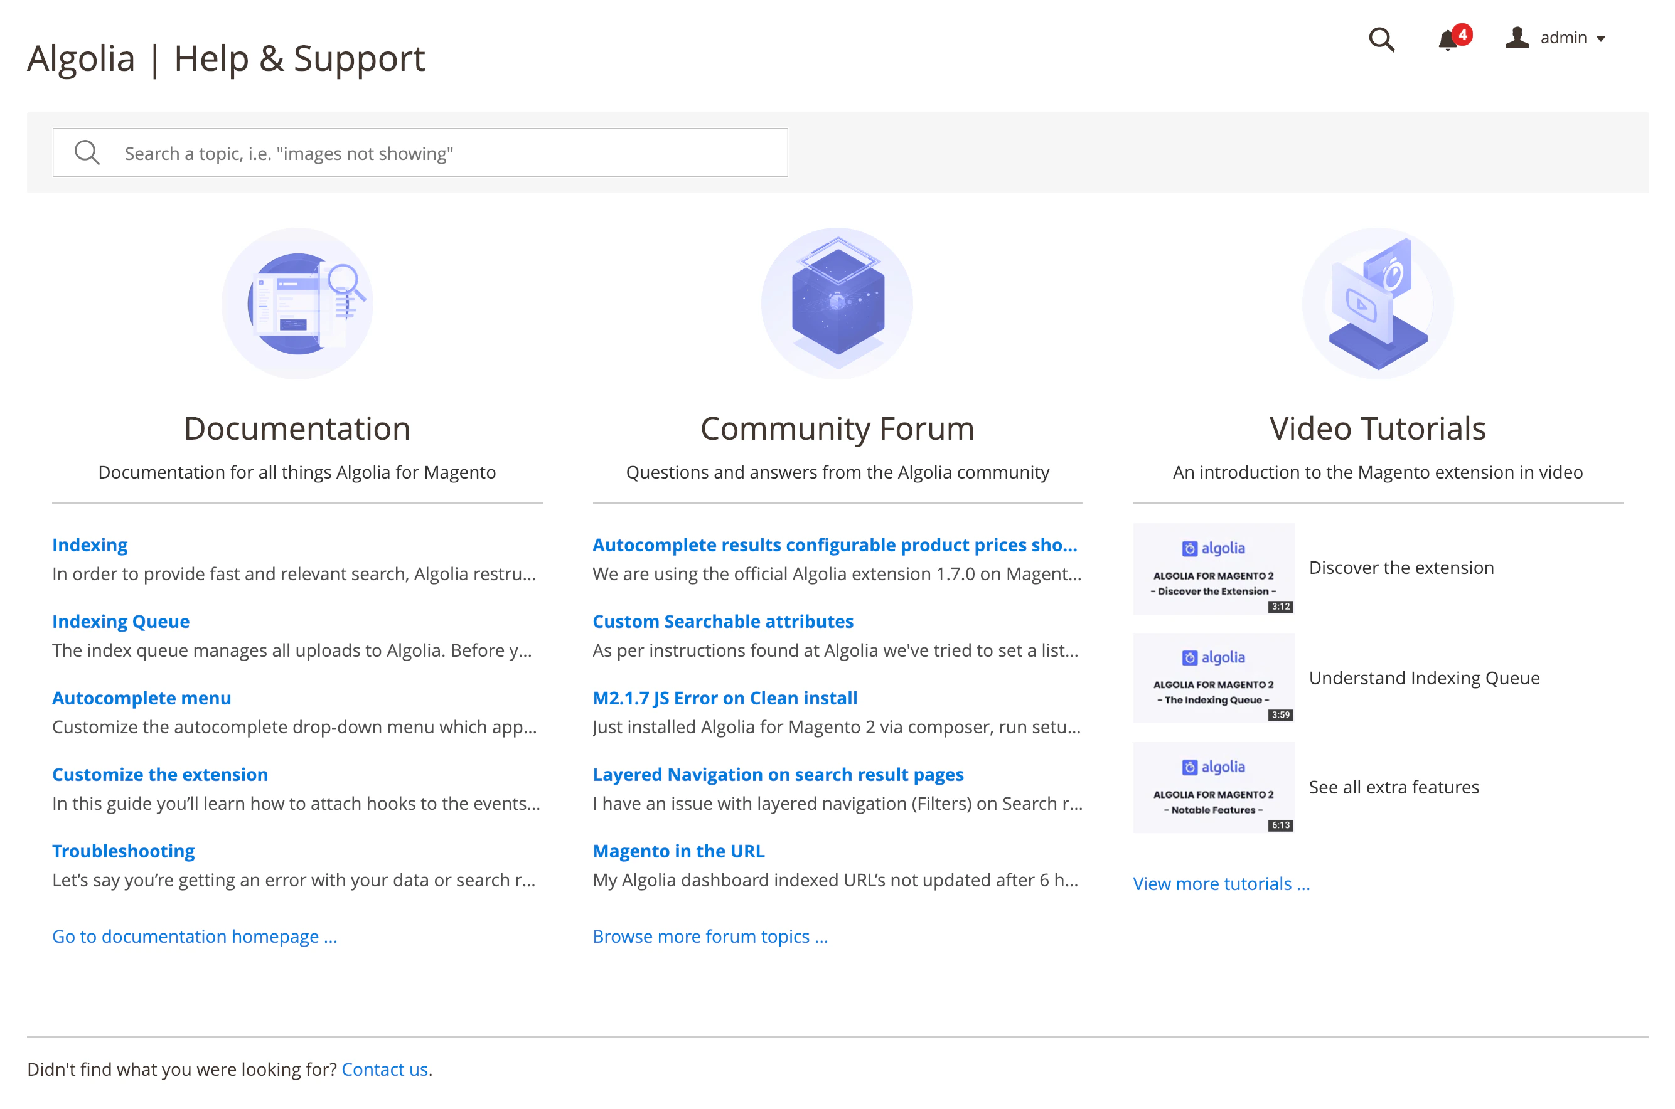Open the Custom Searchable attributes forum topic

(x=722, y=621)
